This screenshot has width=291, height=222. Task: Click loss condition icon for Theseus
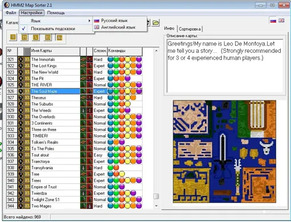coord(90,98)
